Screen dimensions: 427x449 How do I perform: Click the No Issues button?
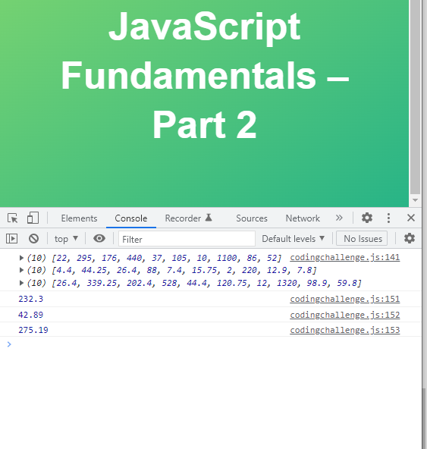[x=362, y=238]
